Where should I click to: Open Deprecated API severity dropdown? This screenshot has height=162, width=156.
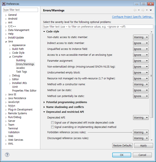pos(141,118)
